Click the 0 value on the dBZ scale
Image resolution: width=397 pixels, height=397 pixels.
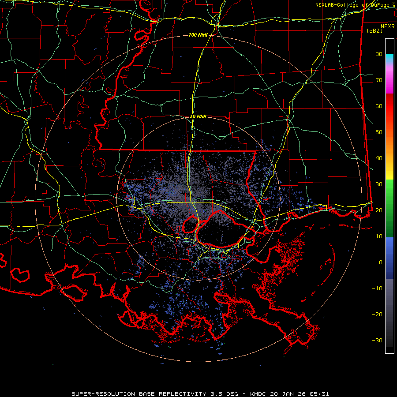coord(381,262)
